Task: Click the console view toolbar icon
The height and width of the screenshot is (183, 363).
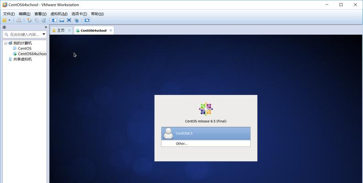Action: click(87, 20)
